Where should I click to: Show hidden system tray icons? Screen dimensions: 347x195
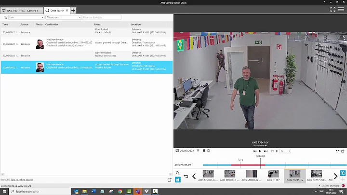pos(316,191)
